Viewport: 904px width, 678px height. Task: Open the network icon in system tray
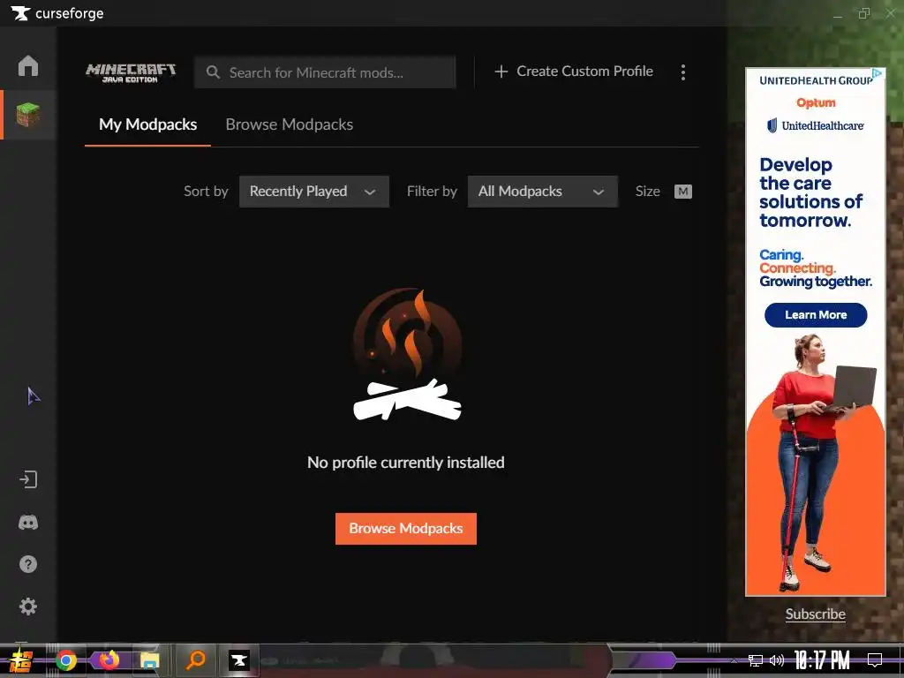coord(756,660)
